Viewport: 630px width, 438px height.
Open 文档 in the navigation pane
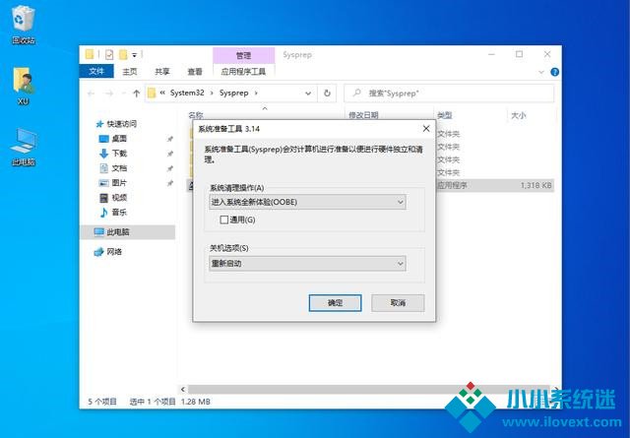click(x=113, y=168)
